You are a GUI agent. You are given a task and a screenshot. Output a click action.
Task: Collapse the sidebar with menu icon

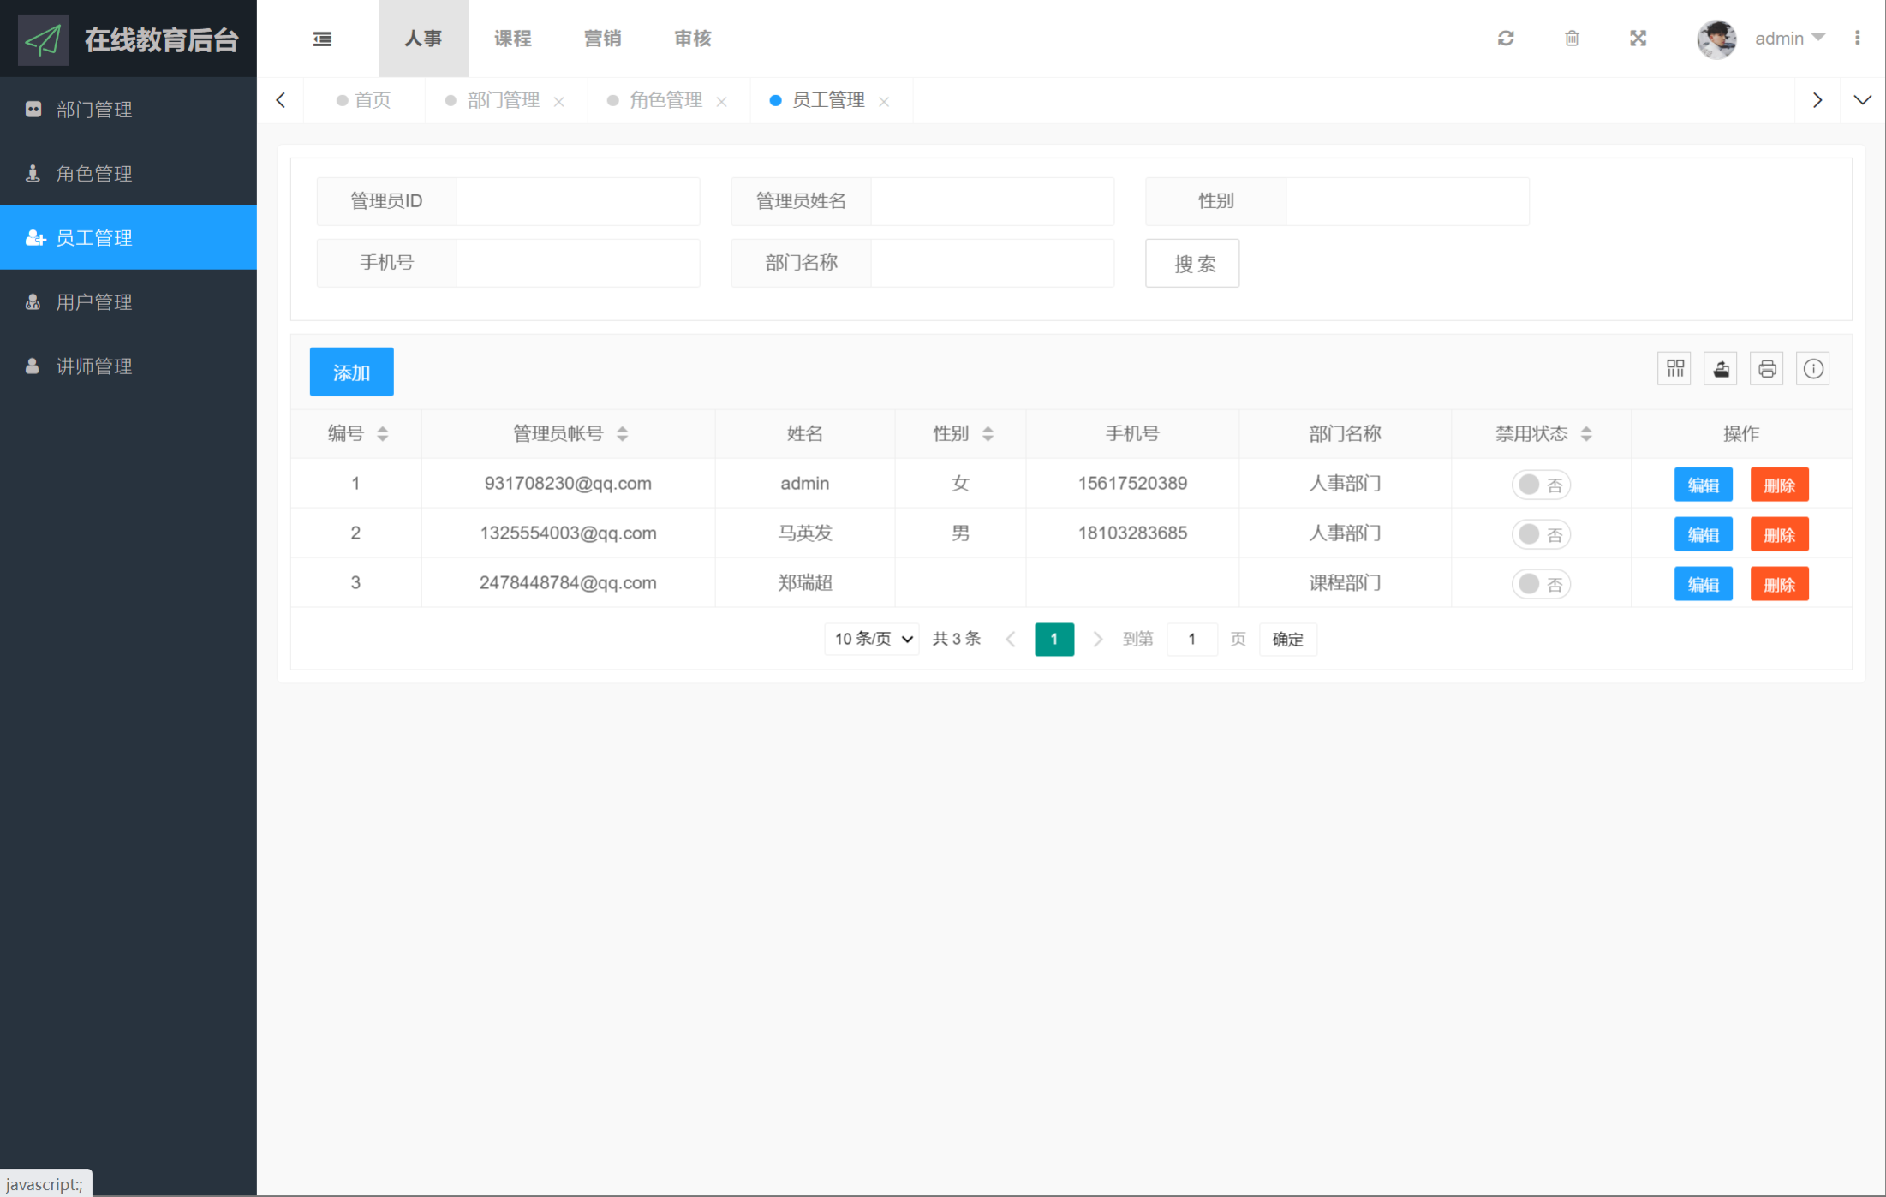(x=322, y=39)
